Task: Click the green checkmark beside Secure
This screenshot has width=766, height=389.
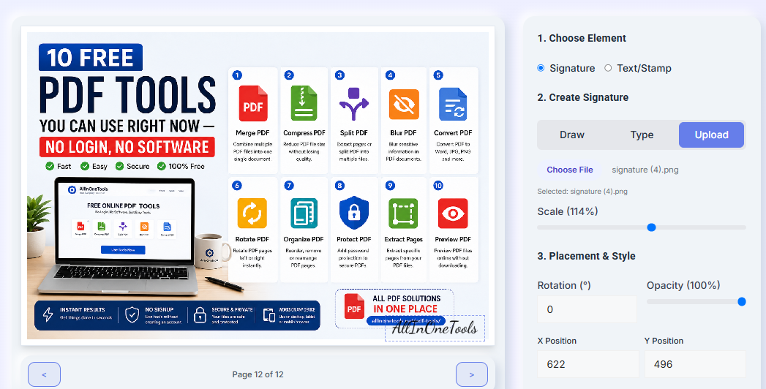Action: pos(120,167)
